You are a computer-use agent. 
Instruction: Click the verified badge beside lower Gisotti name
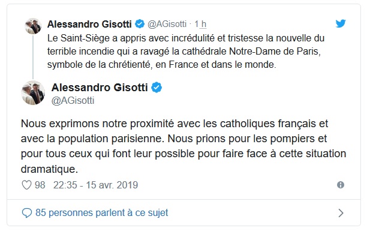[157, 88]
